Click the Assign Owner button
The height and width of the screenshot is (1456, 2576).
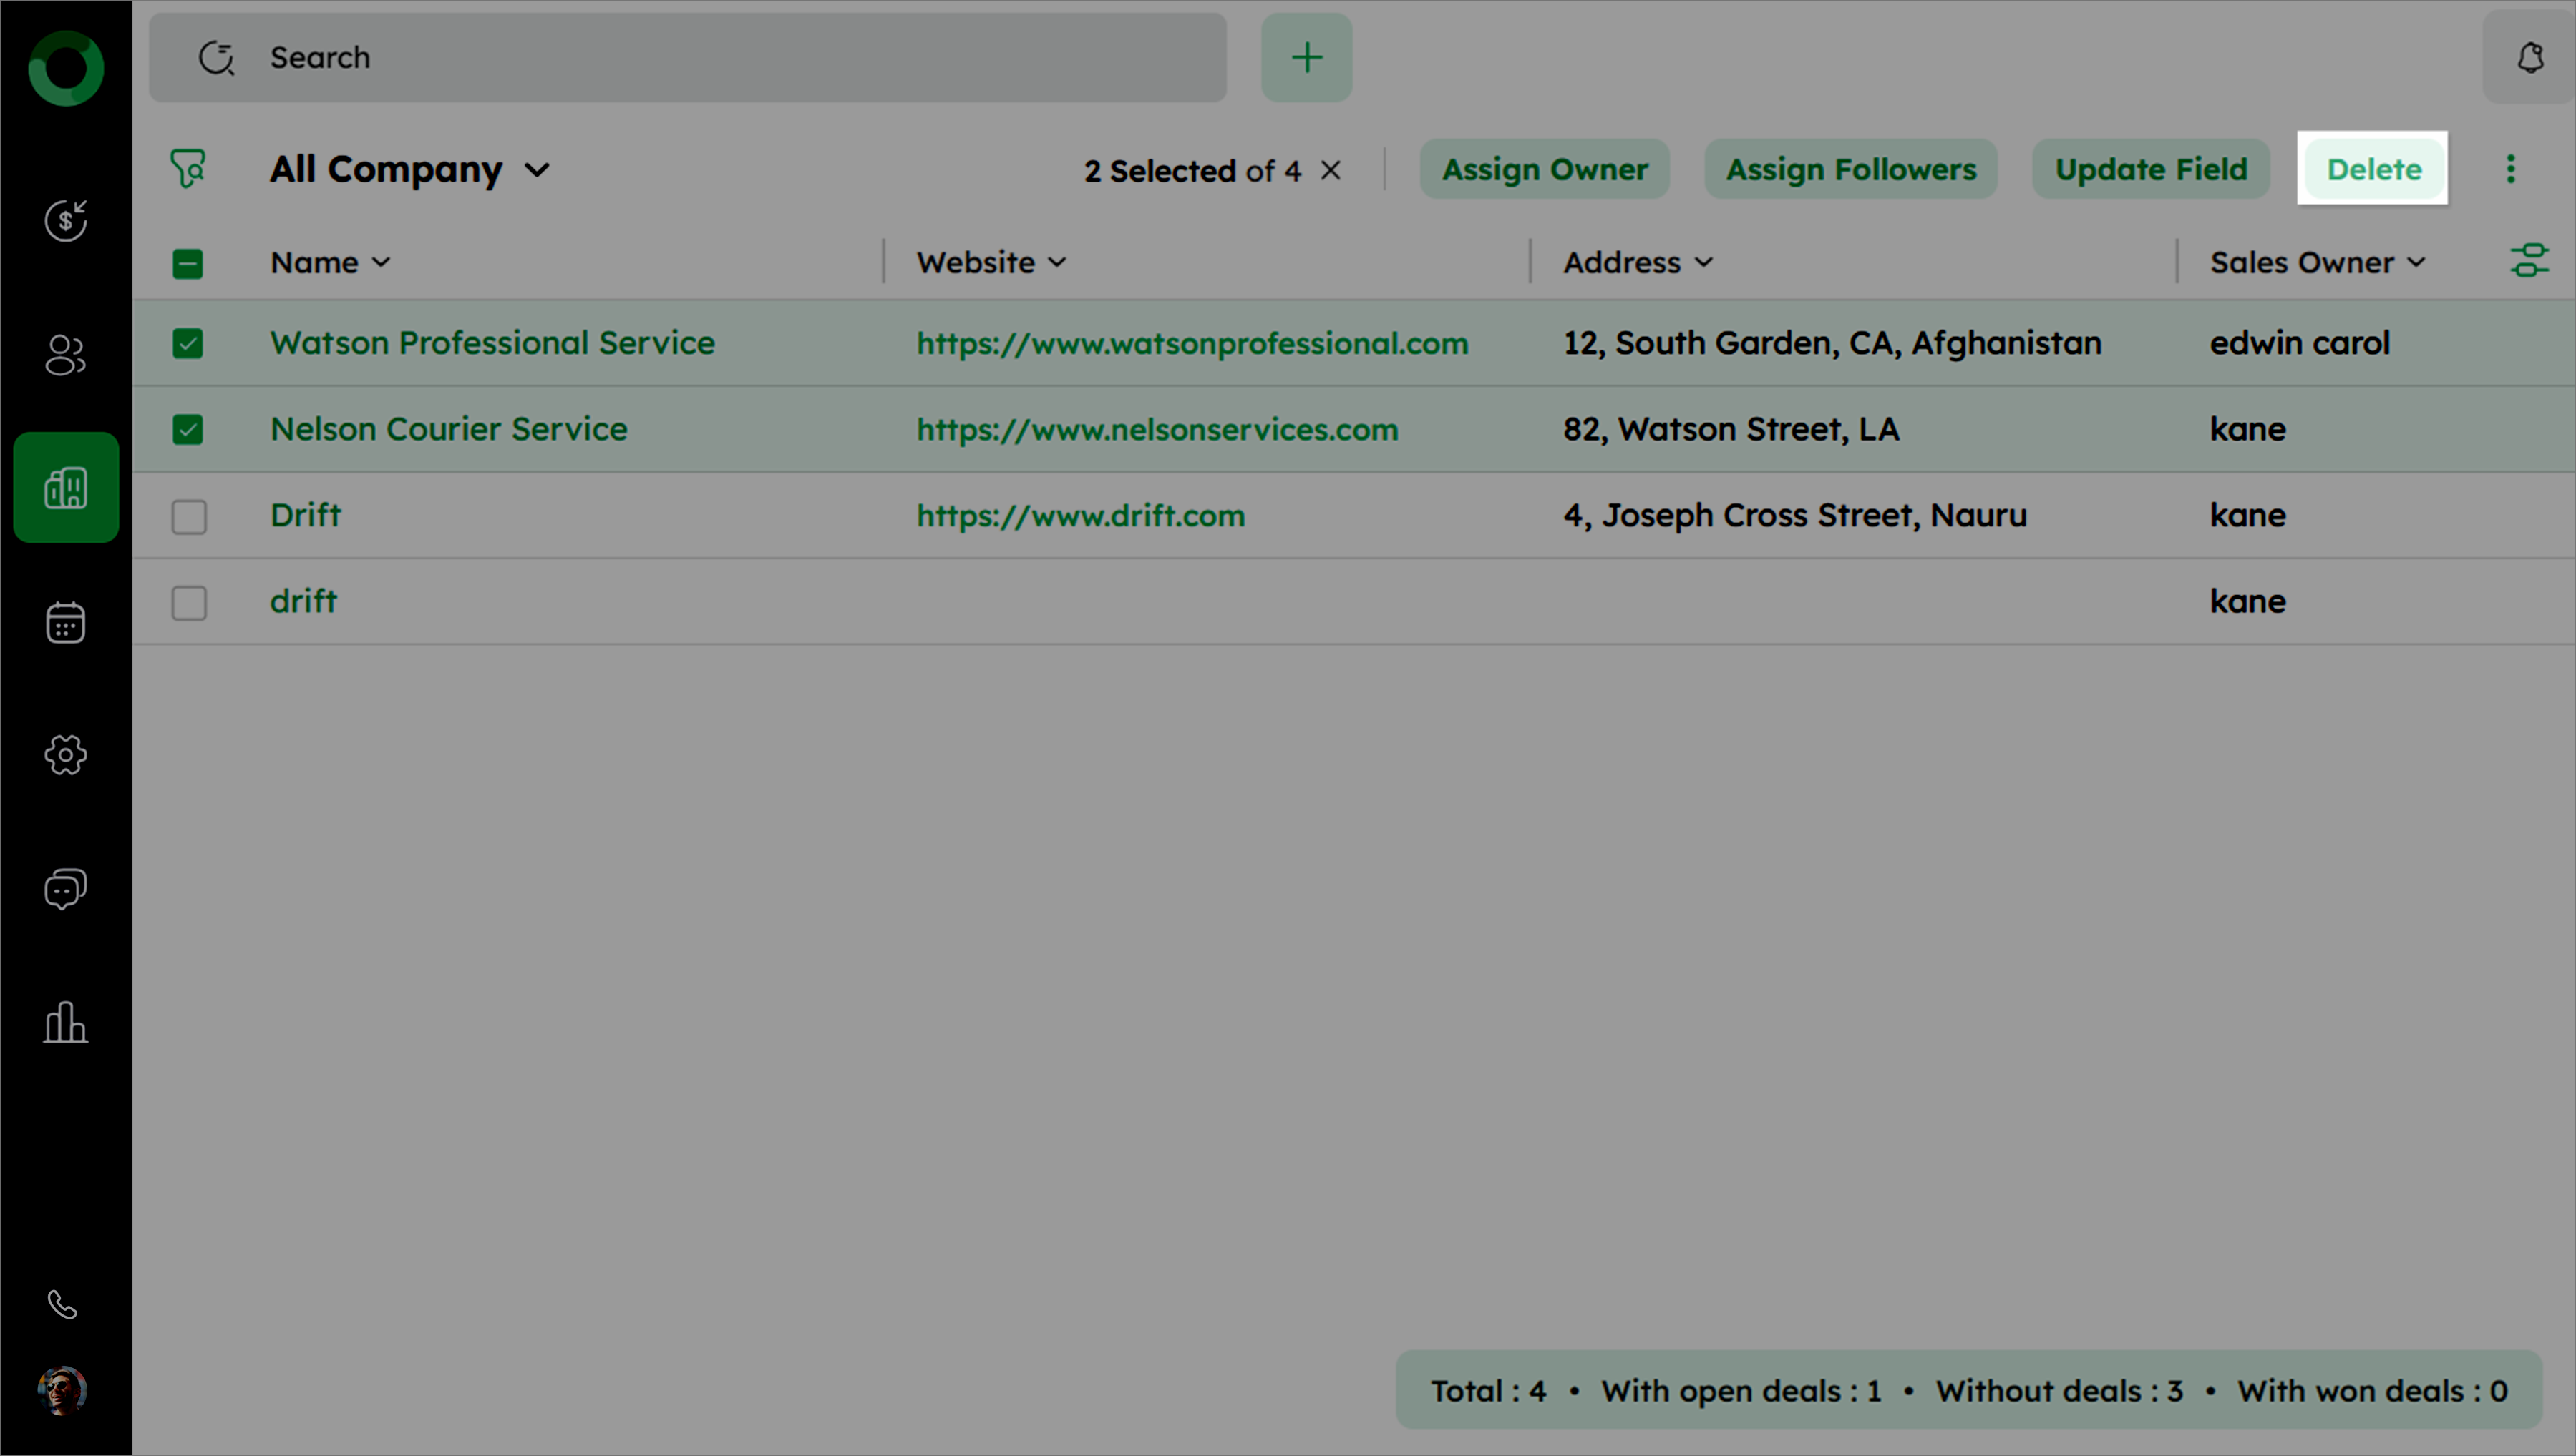[1544, 169]
